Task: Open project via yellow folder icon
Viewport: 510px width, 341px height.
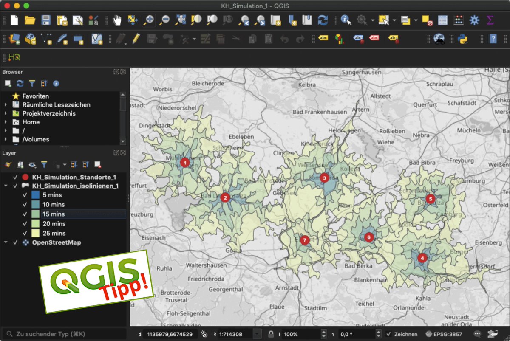Action: [30, 20]
